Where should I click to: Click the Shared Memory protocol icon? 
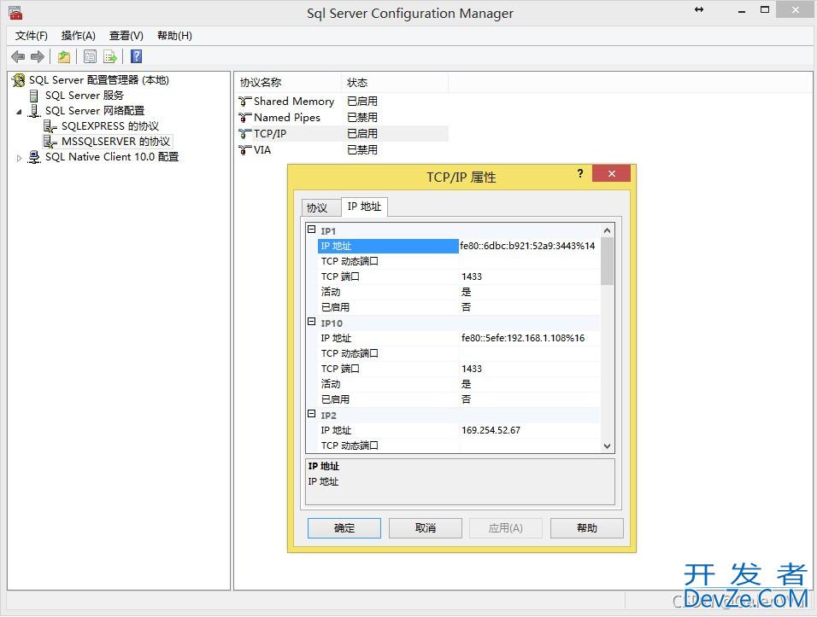(x=245, y=102)
